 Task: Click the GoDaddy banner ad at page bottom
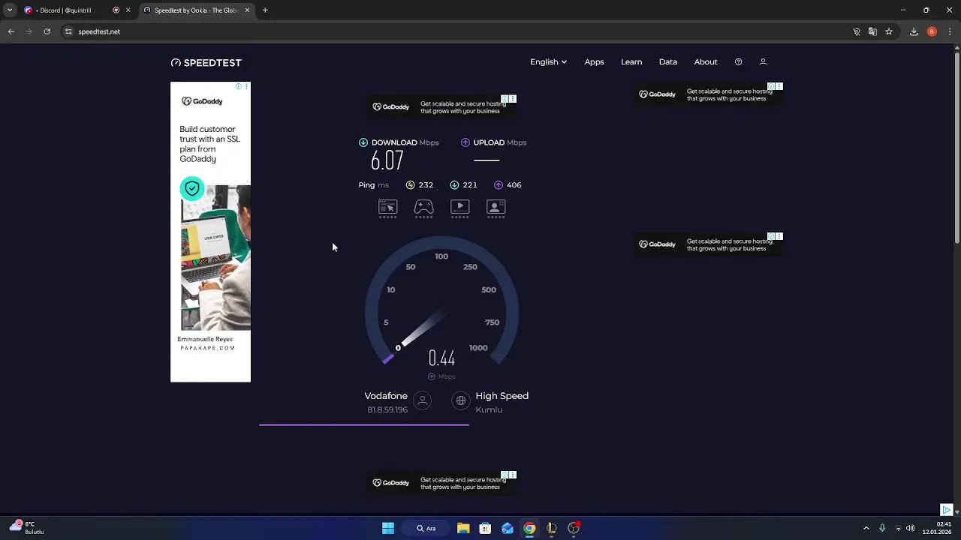(441, 482)
